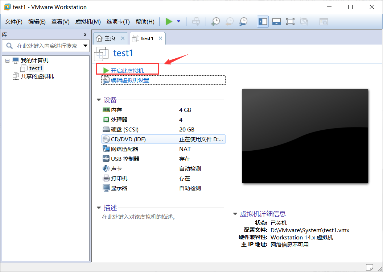383x272 pixels.
Task: Close the 库 library panel
Action: coord(85,35)
